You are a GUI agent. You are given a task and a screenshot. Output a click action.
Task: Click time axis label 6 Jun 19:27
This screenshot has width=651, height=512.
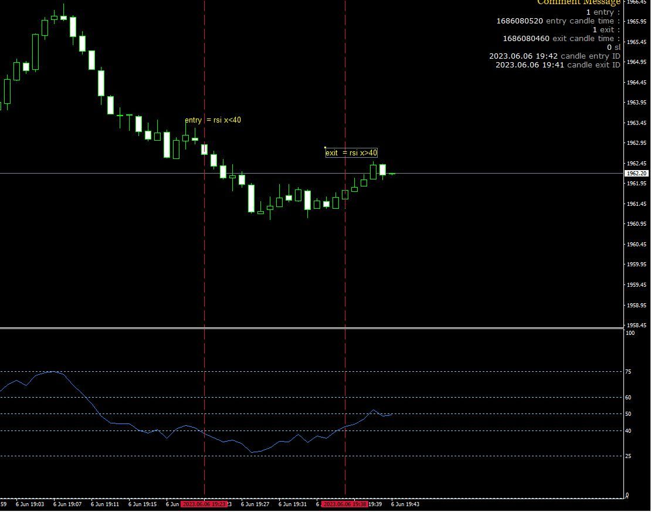pos(255,504)
